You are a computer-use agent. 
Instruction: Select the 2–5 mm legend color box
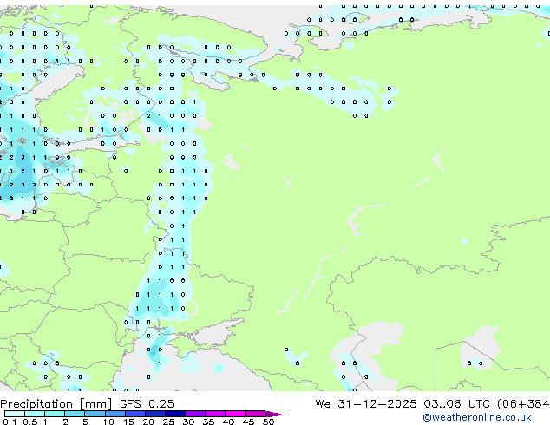pos(75,414)
